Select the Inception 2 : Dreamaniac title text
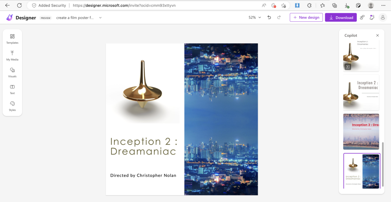The image size is (391, 202). (144, 146)
